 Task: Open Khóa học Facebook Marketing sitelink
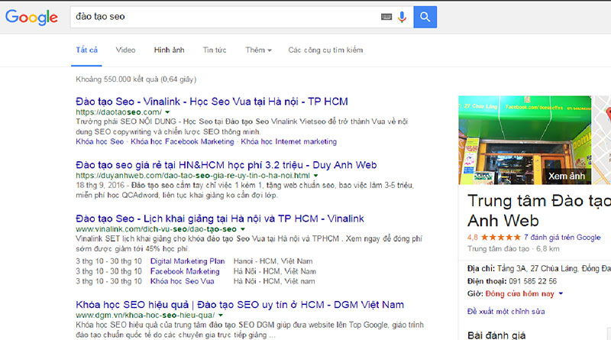[x=183, y=141]
